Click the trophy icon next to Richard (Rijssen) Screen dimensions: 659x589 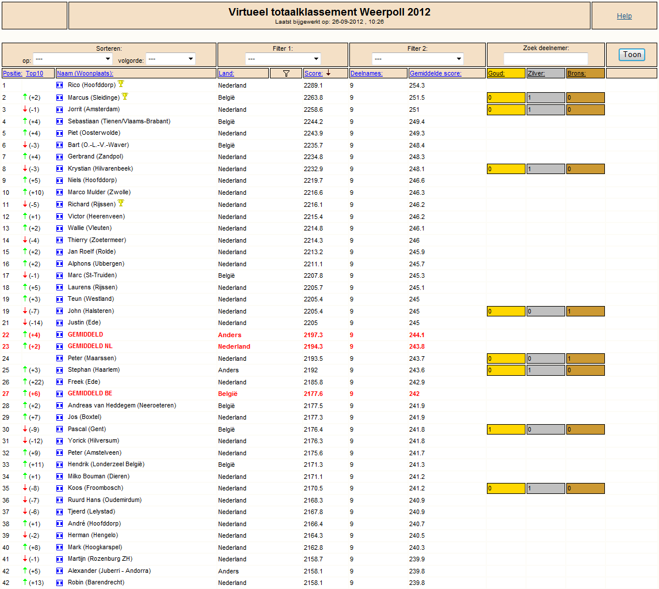coord(121,203)
